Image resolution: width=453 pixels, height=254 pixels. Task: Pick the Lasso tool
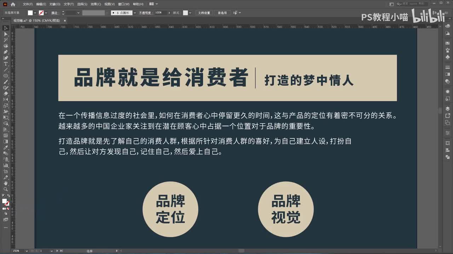[x=6, y=46]
